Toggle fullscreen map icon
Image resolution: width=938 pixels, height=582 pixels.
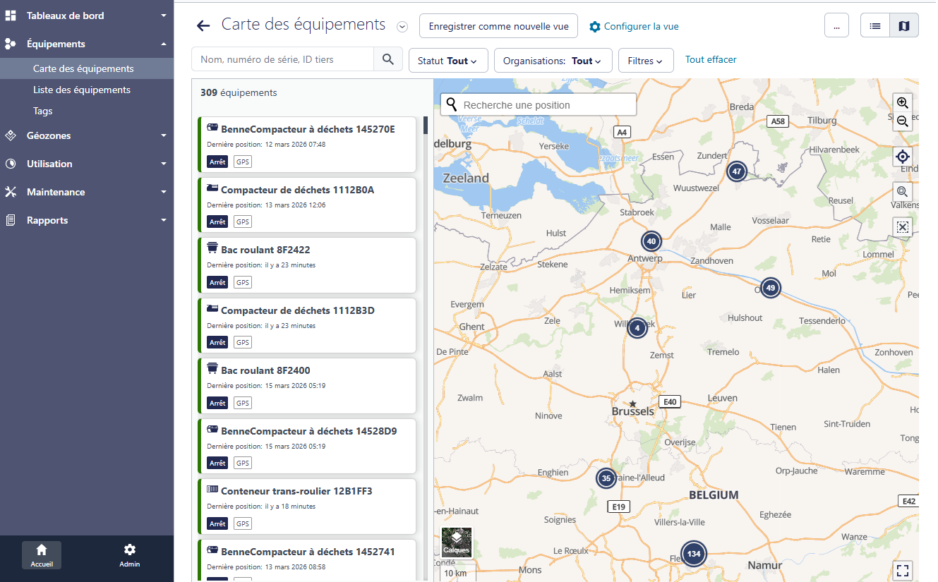(x=903, y=570)
